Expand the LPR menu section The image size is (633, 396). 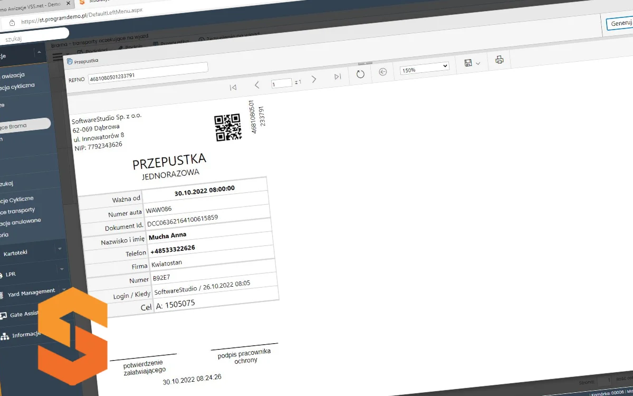61,269
